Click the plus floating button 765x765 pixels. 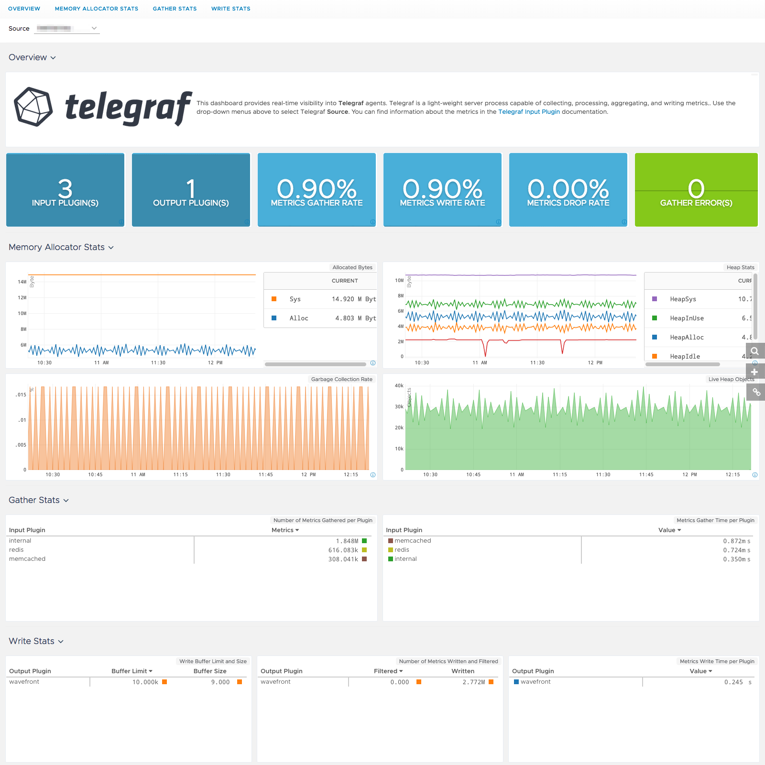pos(755,372)
